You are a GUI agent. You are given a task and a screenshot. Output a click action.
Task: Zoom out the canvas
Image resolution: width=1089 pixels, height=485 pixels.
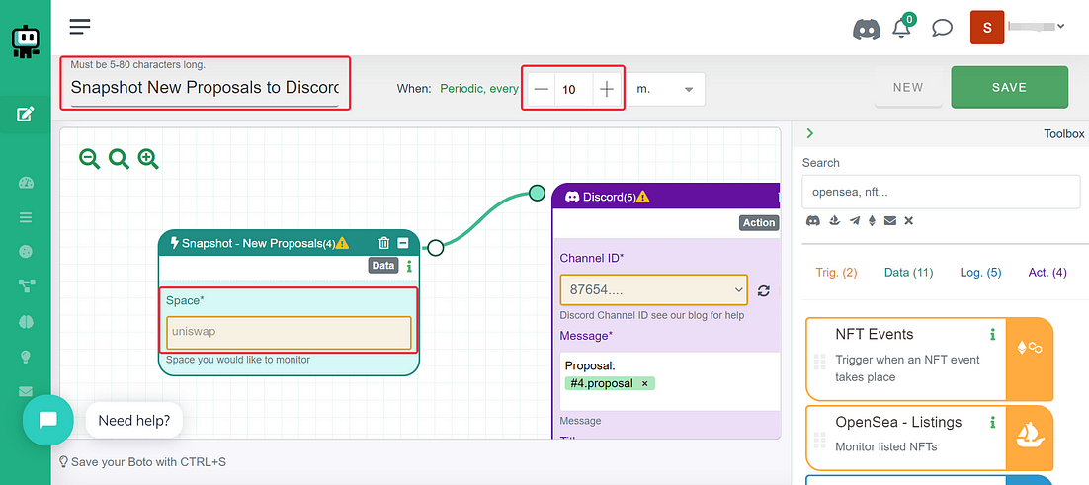click(x=90, y=159)
